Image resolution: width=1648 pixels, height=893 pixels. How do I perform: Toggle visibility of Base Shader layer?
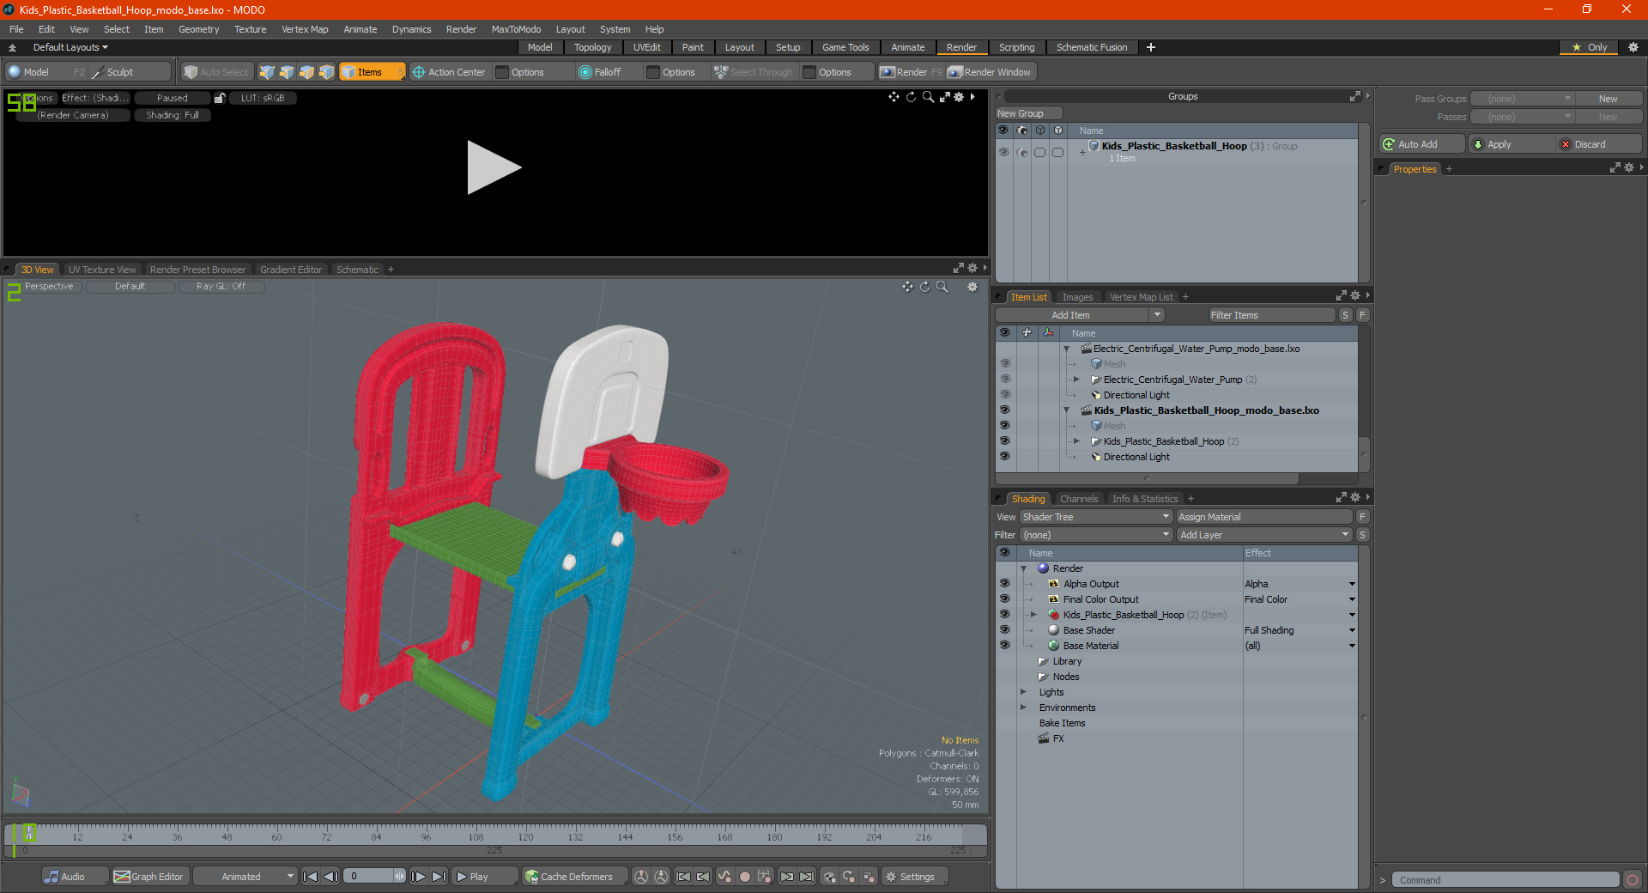pos(1005,630)
